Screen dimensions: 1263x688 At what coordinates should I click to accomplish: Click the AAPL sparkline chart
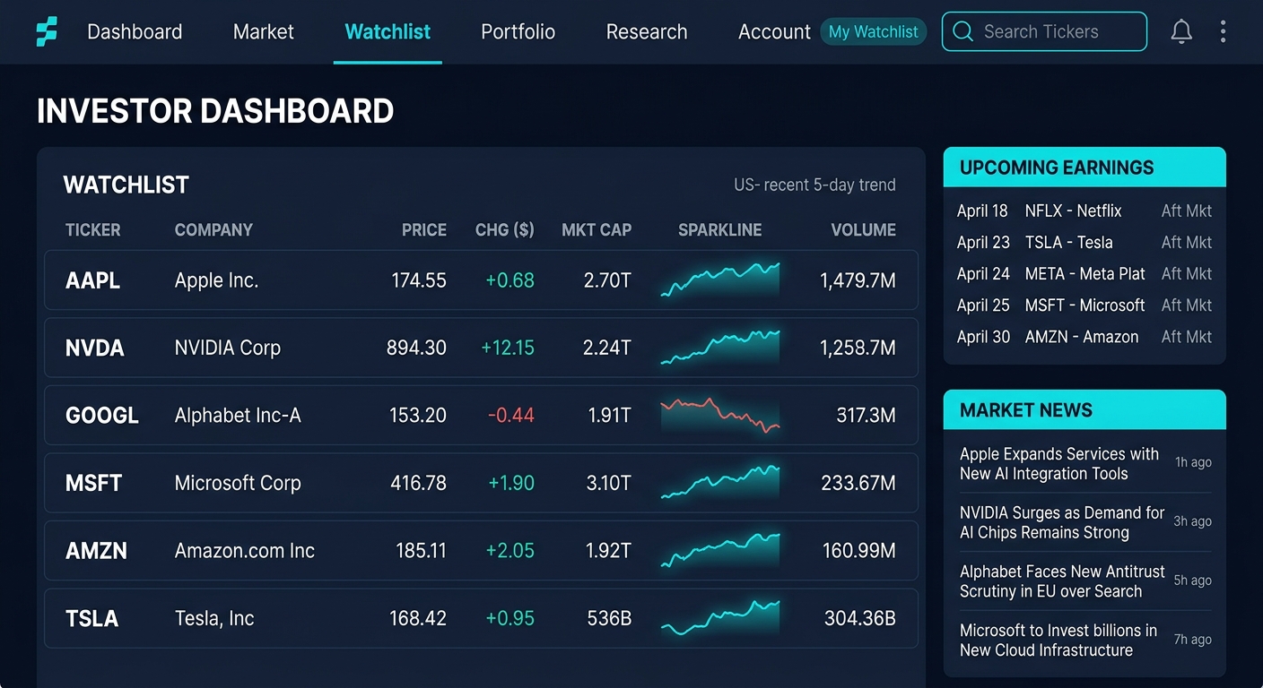(720, 279)
